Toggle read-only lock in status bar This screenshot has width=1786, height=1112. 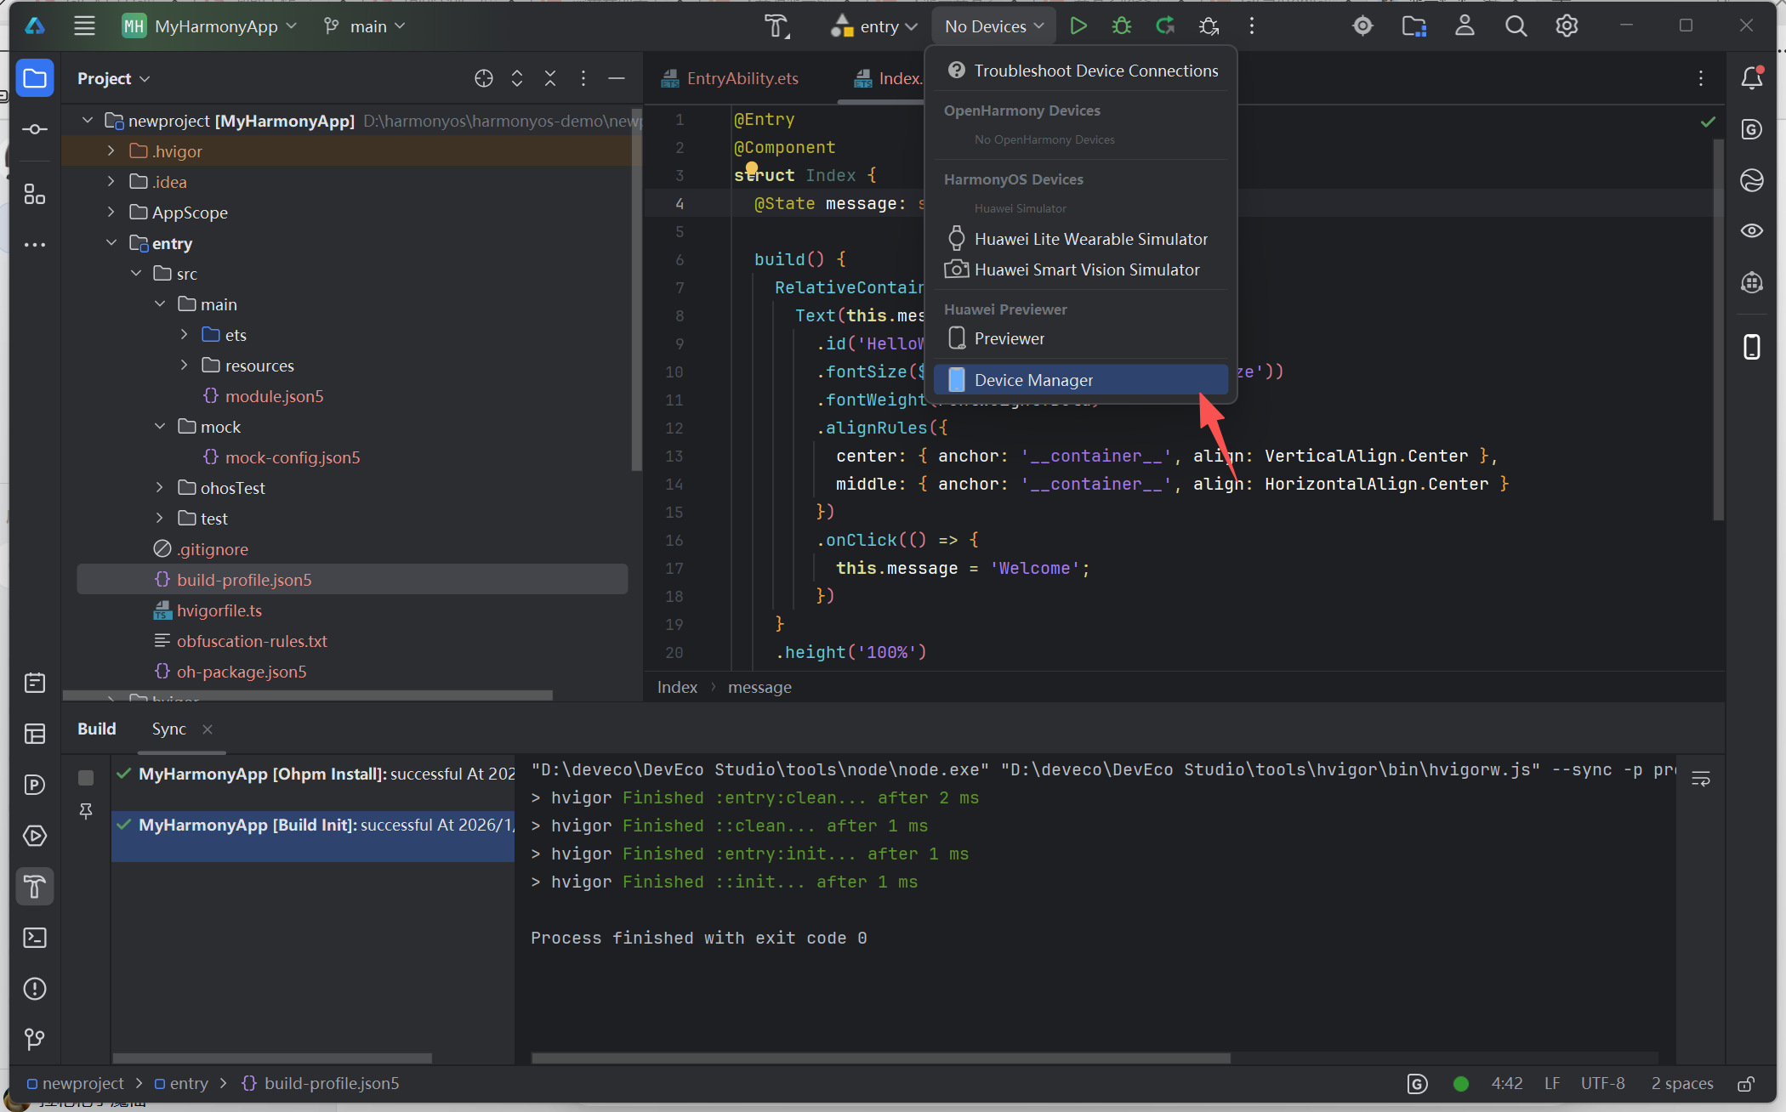pos(1746,1083)
